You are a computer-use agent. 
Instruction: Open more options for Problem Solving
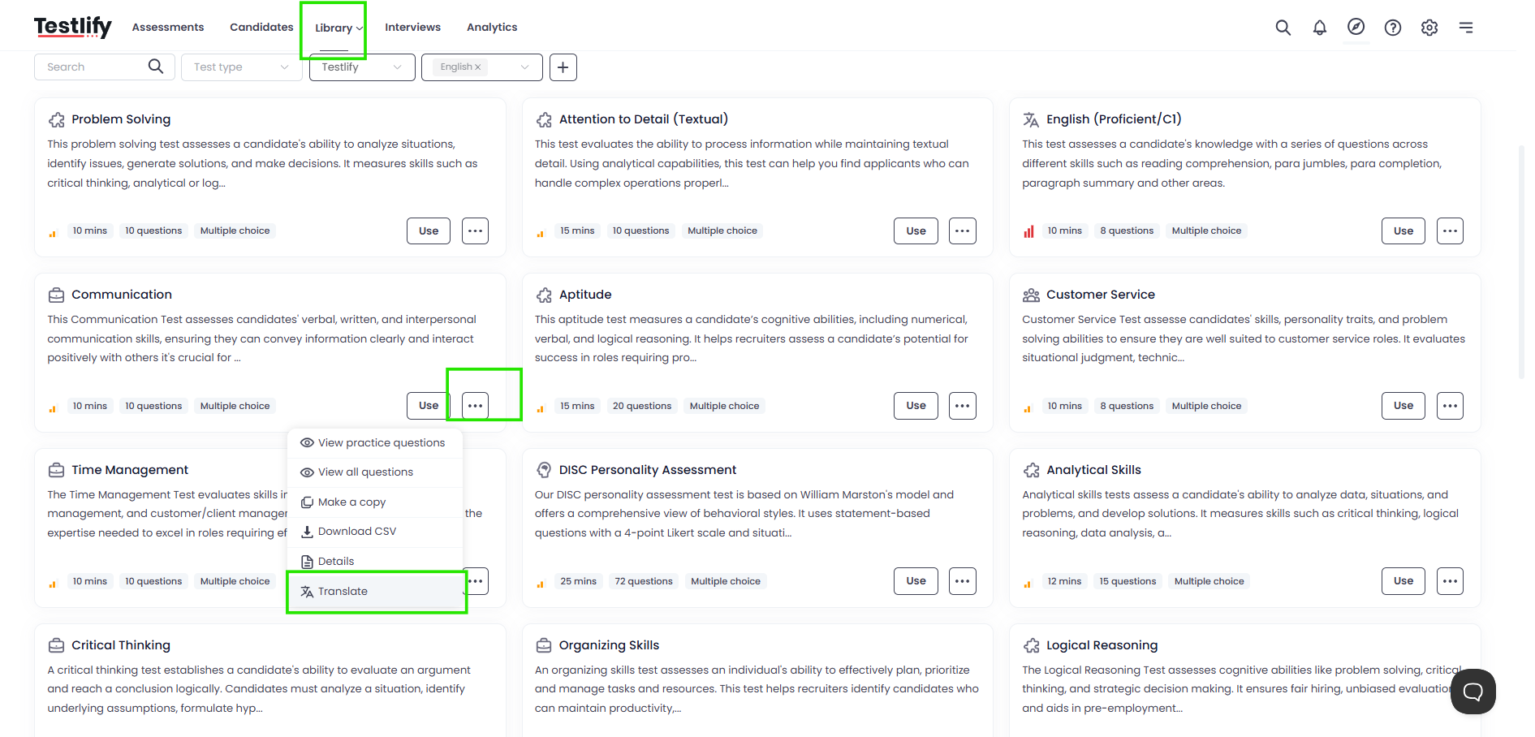point(476,231)
